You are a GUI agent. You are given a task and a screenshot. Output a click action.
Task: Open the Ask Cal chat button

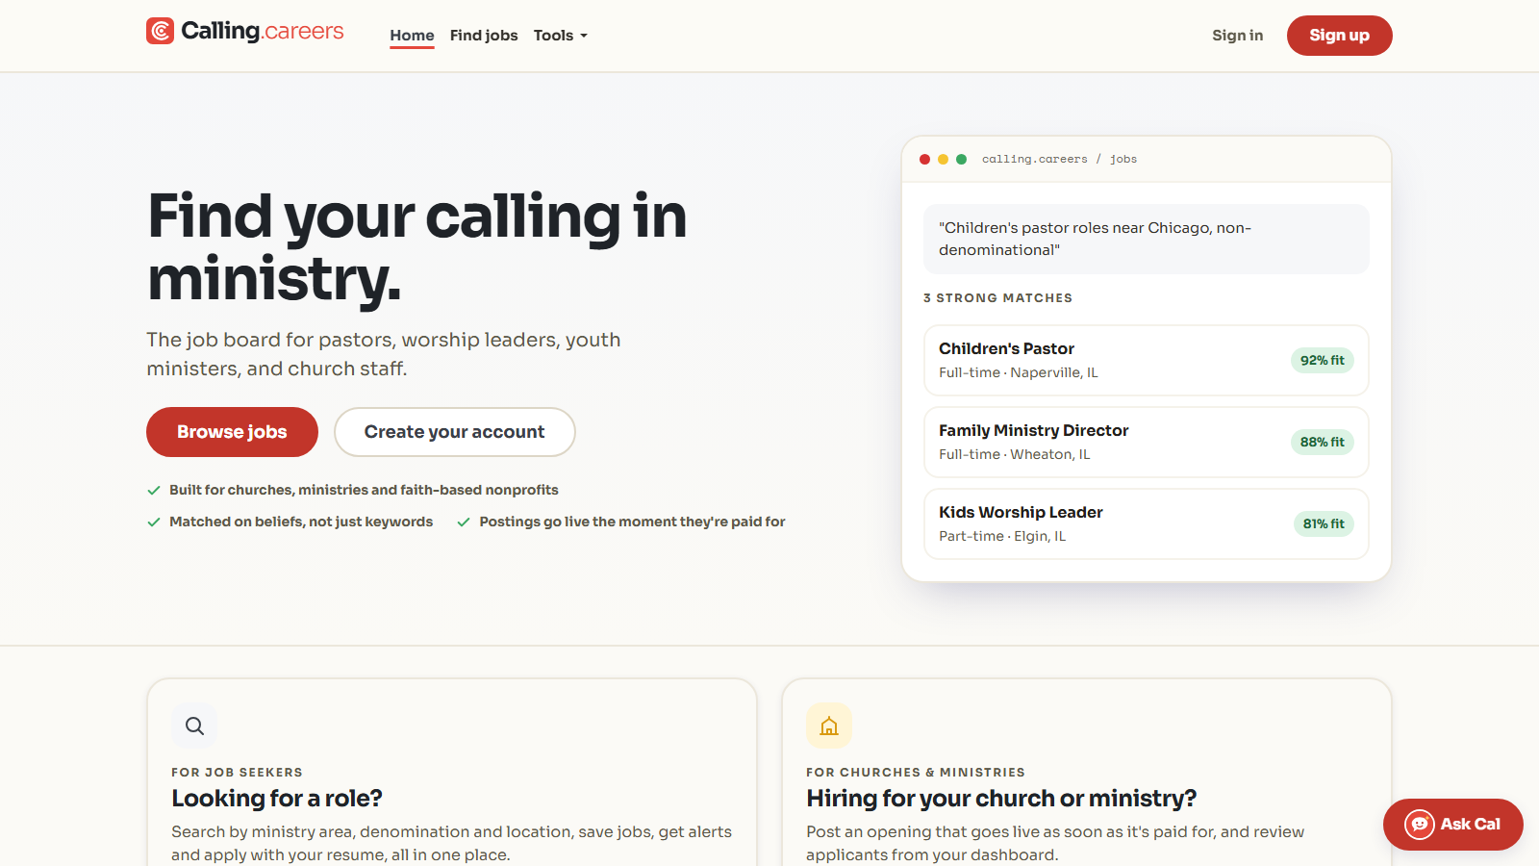(1452, 825)
